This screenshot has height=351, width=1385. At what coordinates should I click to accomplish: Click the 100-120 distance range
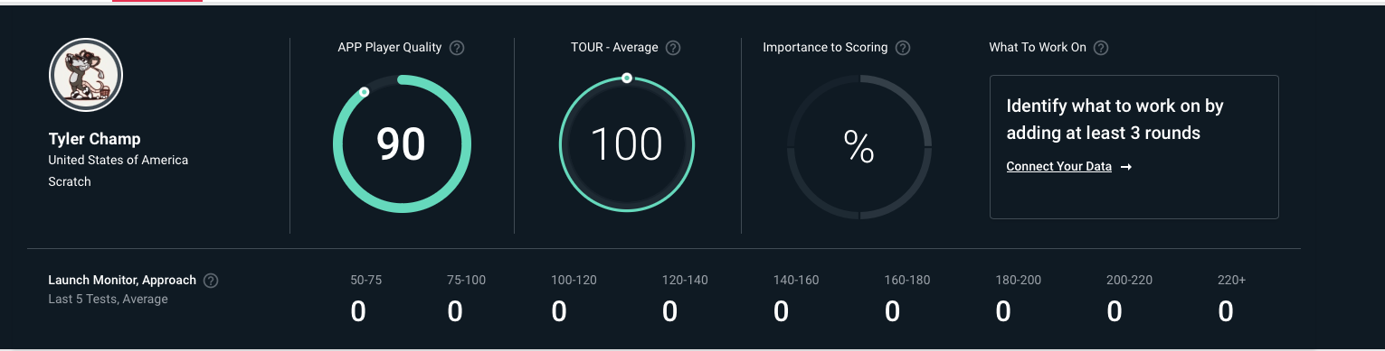(x=574, y=281)
